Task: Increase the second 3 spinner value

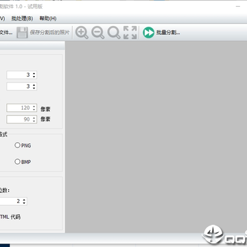Action: [34, 85]
